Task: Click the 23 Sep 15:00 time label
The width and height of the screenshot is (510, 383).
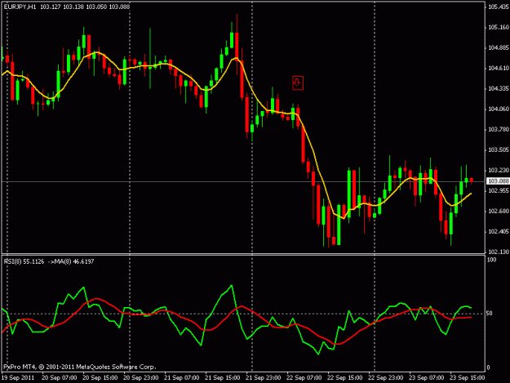Action: coord(468,378)
